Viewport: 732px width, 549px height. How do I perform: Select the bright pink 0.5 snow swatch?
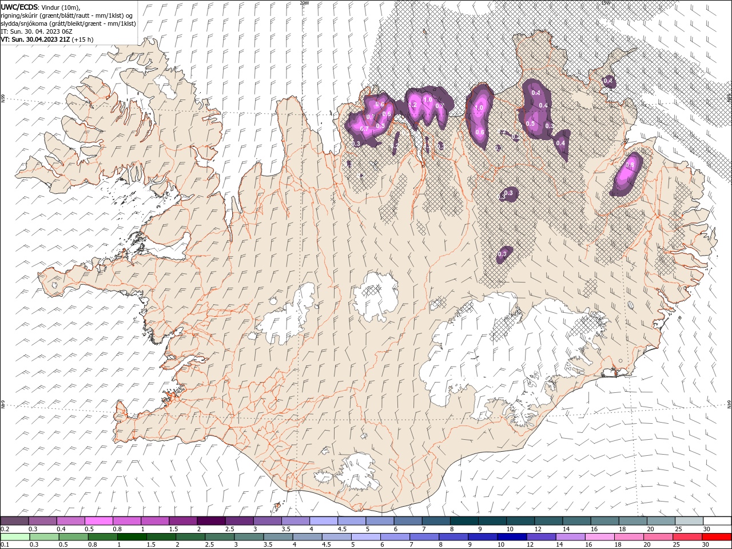(x=98, y=521)
